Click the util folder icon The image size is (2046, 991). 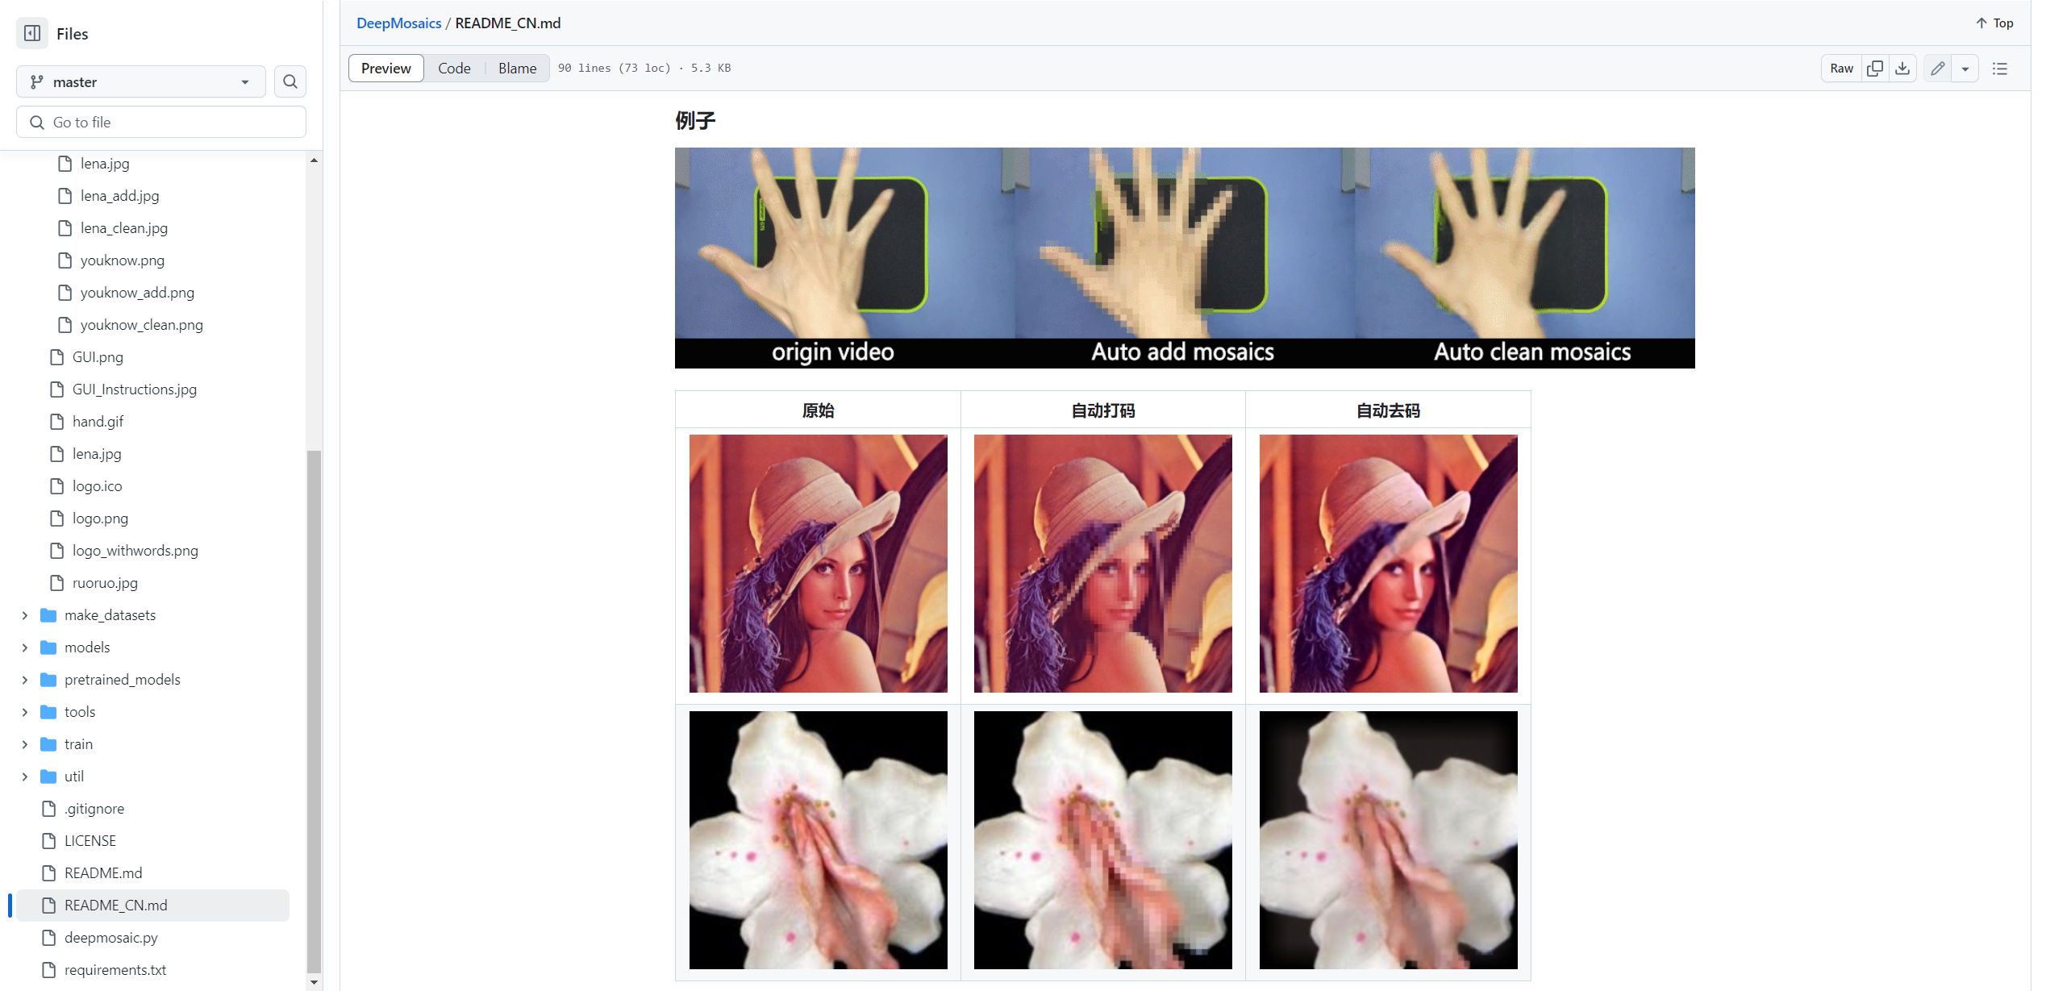[48, 777]
